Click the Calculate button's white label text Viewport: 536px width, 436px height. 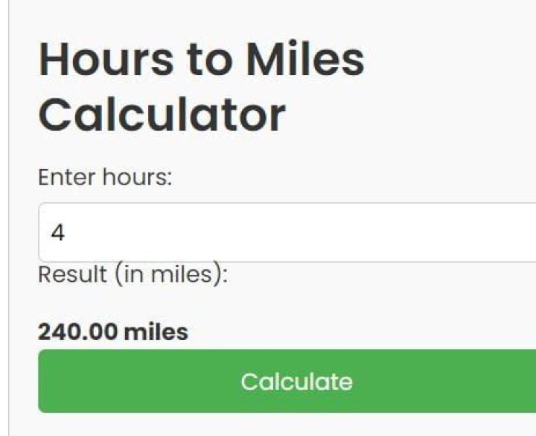296,382
